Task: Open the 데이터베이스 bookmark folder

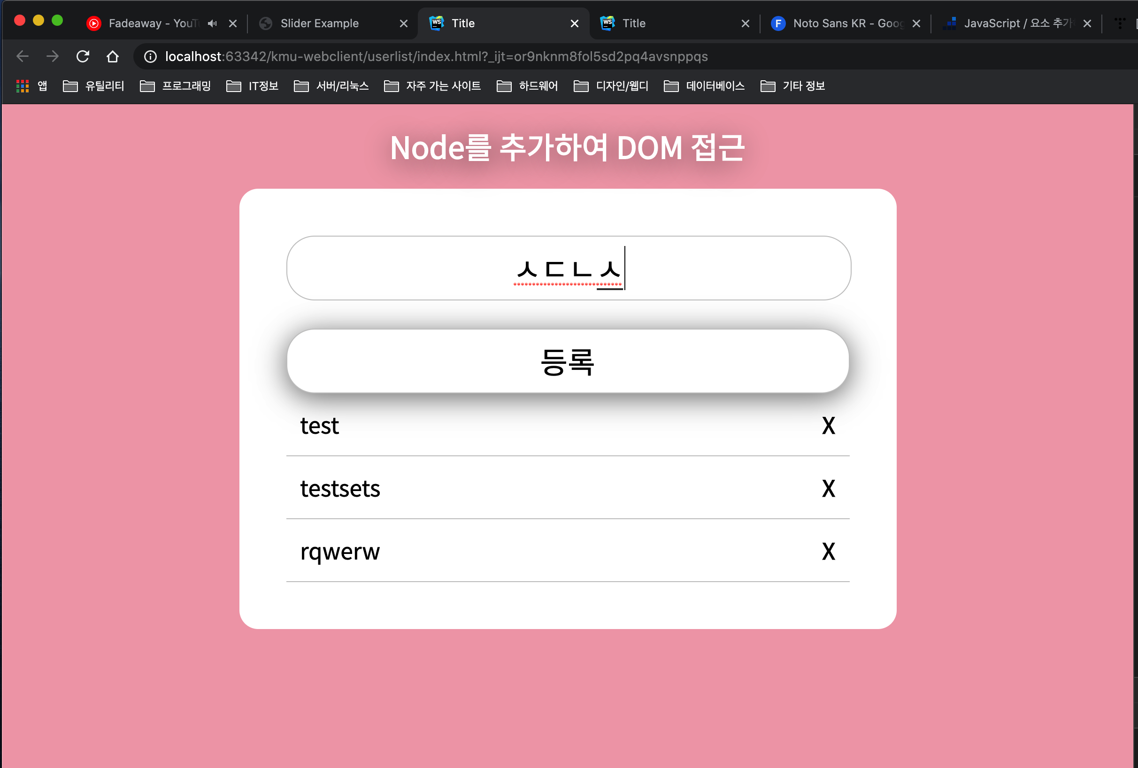Action: pos(704,86)
